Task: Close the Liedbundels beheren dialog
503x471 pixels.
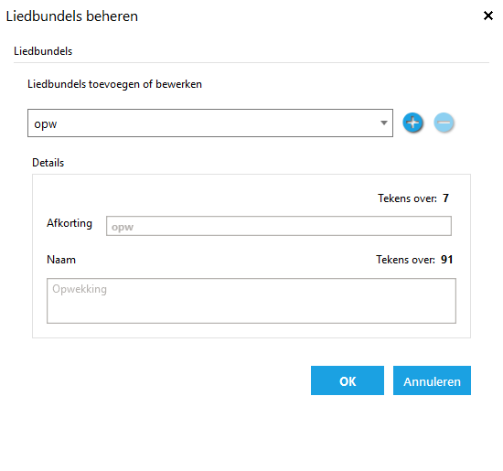Action: click(488, 16)
